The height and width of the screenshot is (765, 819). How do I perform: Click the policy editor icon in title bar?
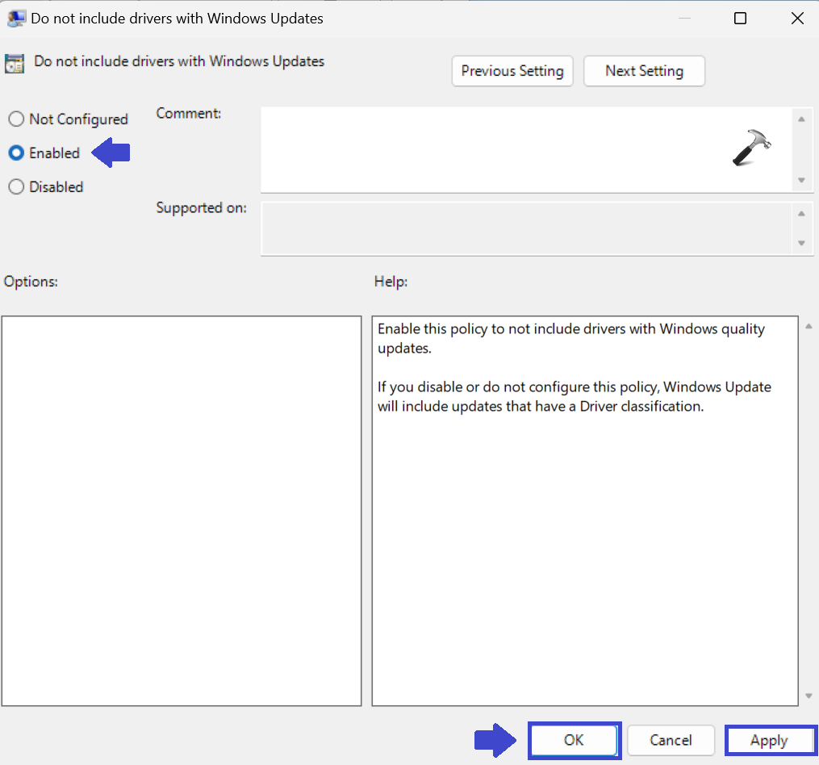15,19
